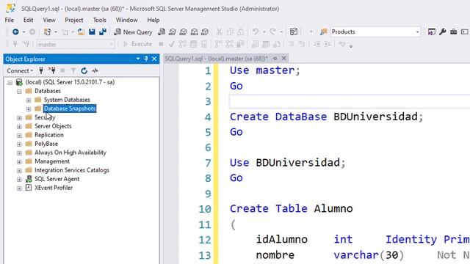Select Integration Services Catalogs tree item
Screen dimensions: 470x264
pyautogui.click(x=72, y=170)
